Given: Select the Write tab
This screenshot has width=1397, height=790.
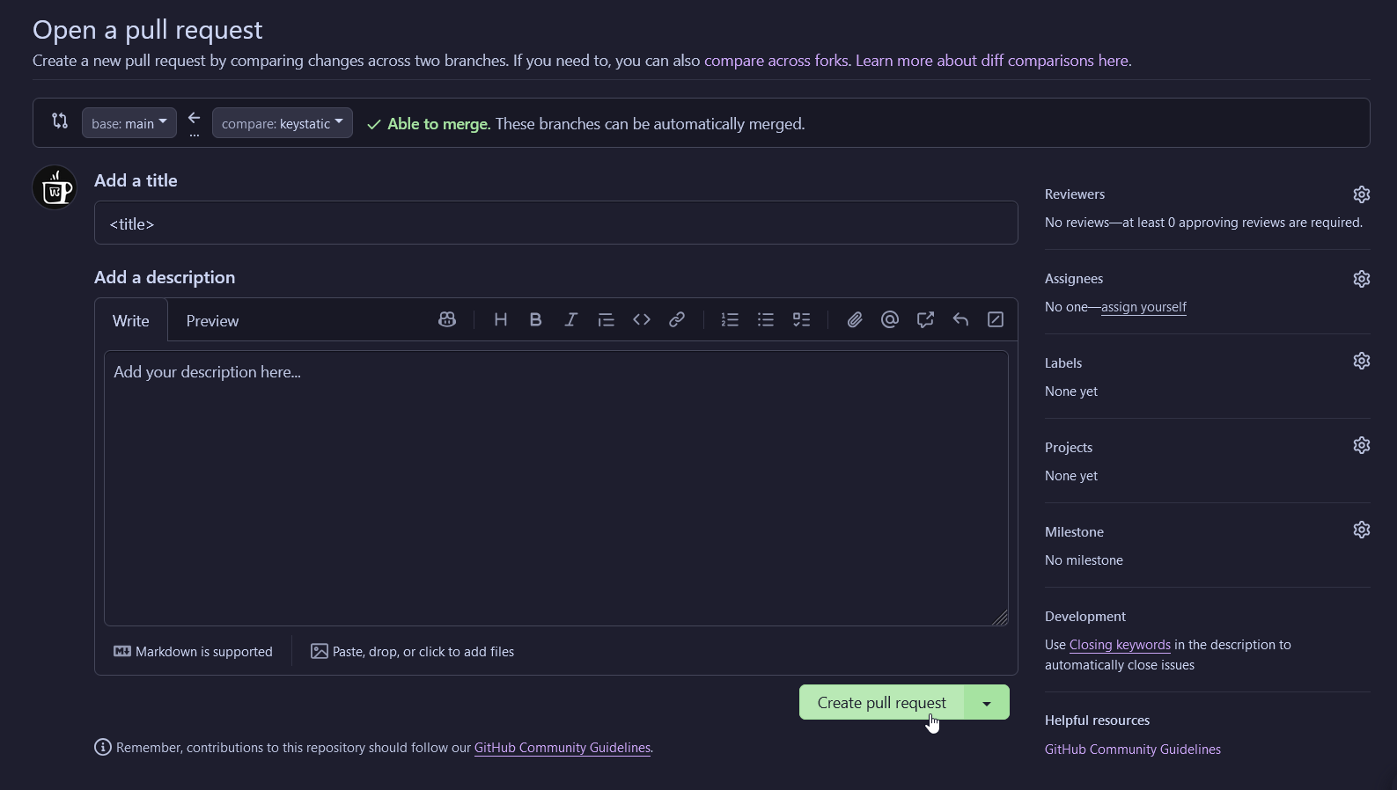Looking at the screenshot, I should pos(131,321).
